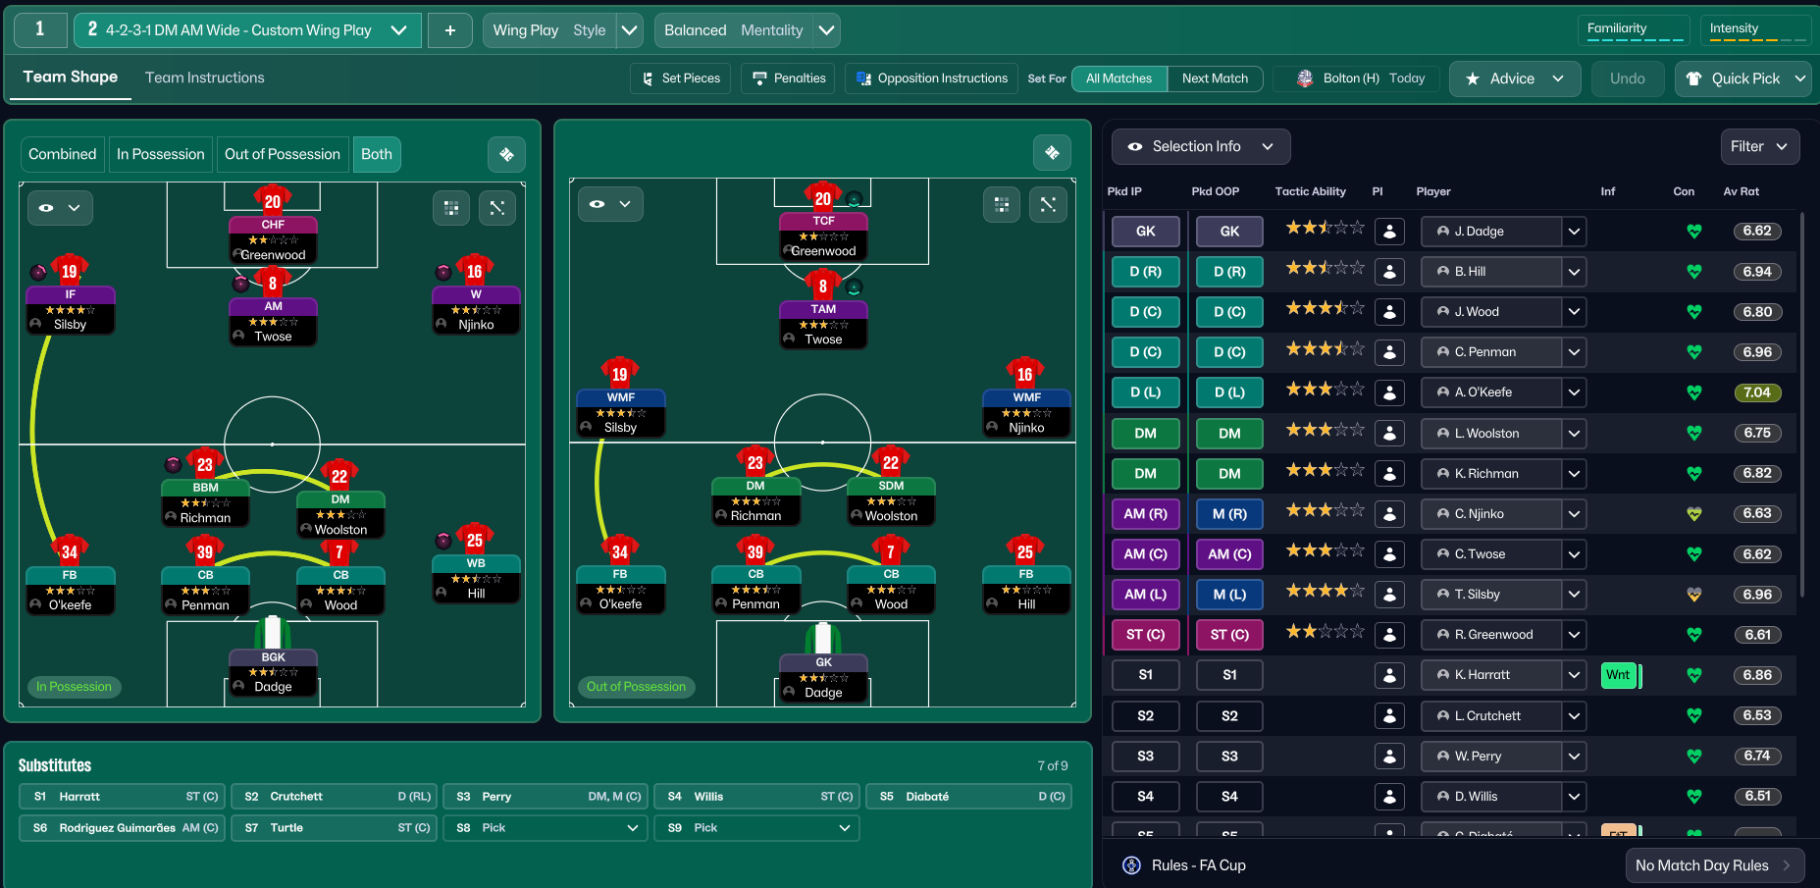This screenshot has height=888, width=1820.
Task: Click the pitch style icon in the Out of Possession panel
Action: click(1052, 153)
